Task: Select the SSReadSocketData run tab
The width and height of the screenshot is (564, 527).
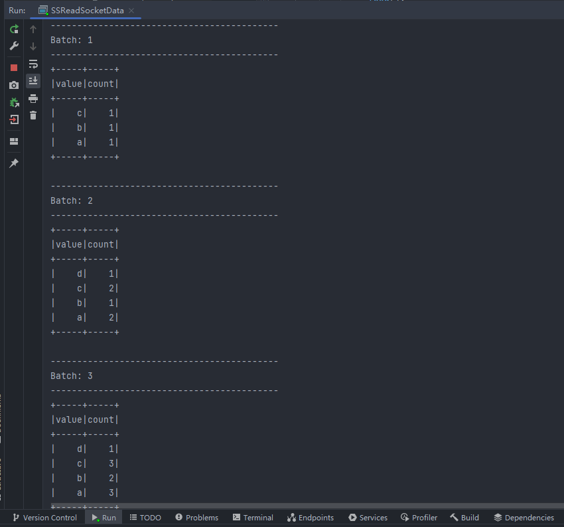Action: tap(86, 11)
